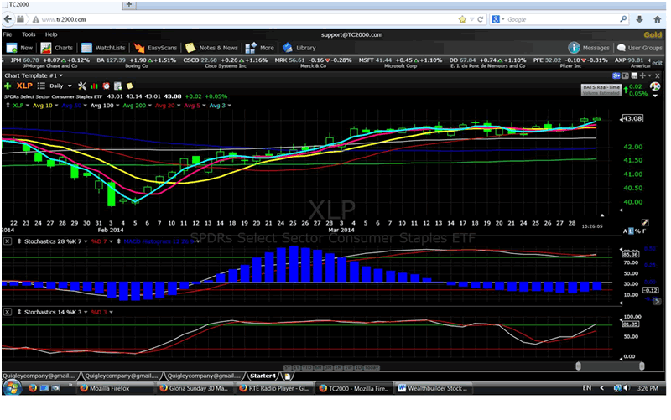The image size is (671, 420).
Task: Switch to the Starter4 layout tab
Action: (x=264, y=375)
